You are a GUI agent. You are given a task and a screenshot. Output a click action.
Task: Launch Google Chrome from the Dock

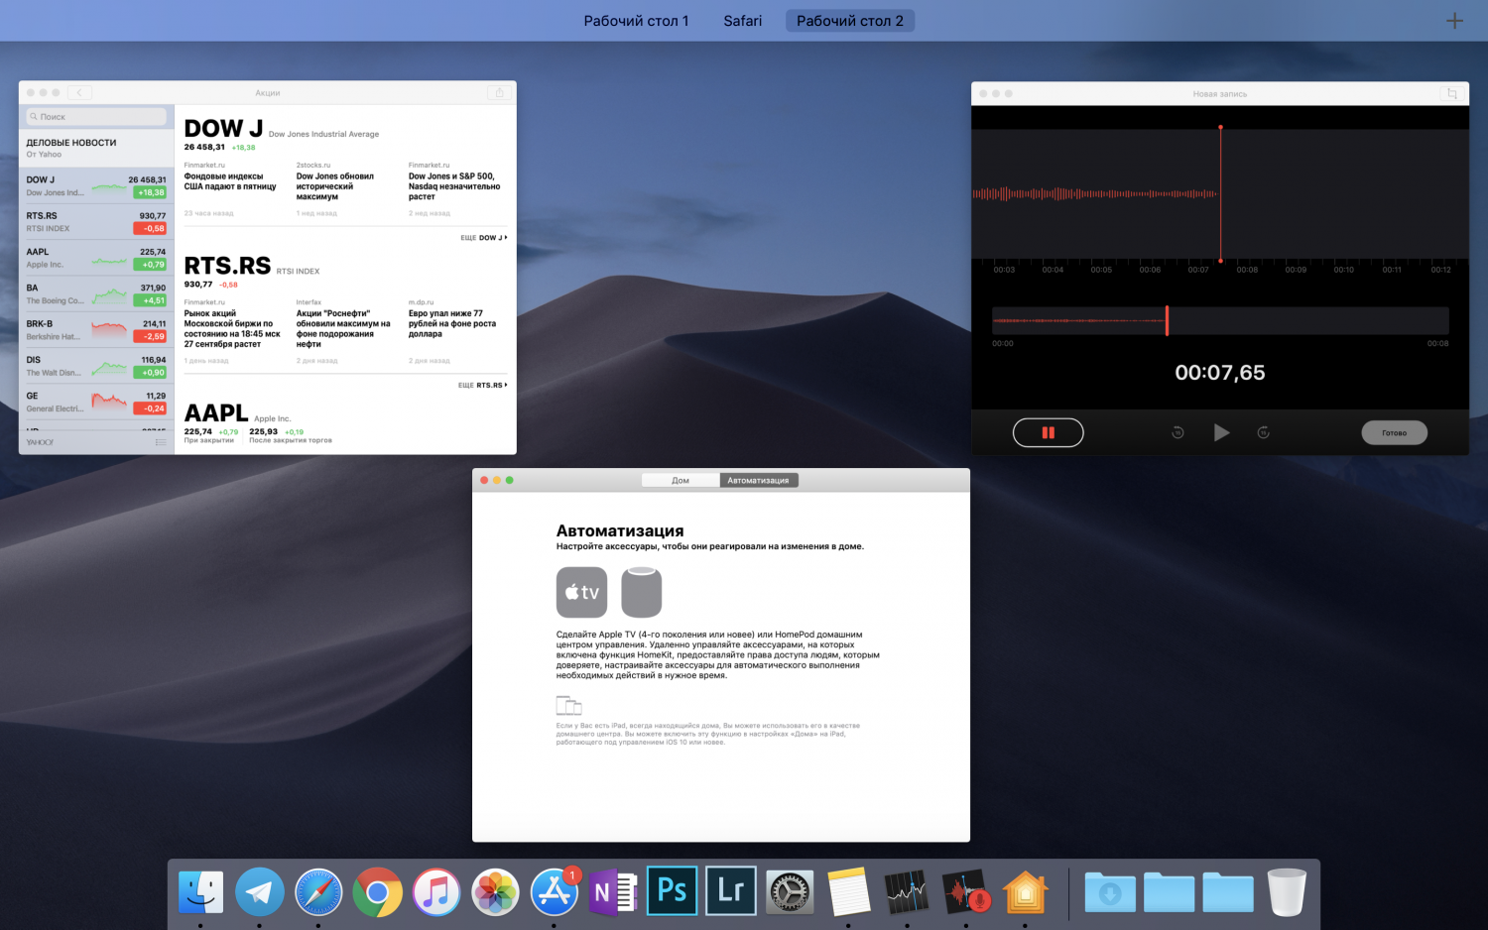[x=377, y=892]
